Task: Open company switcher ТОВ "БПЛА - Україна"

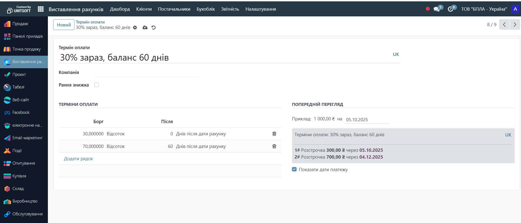Action: click(x=484, y=9)
